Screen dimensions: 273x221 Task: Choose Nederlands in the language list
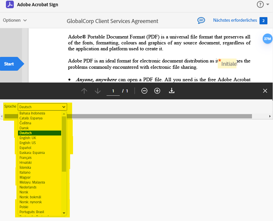tap(40, 187)
